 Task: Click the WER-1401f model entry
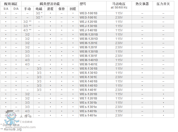pyautogui.click(x=88, y=90)
